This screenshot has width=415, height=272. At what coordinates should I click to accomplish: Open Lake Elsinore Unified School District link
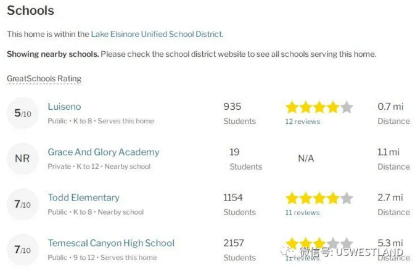(x=157, y=35)
